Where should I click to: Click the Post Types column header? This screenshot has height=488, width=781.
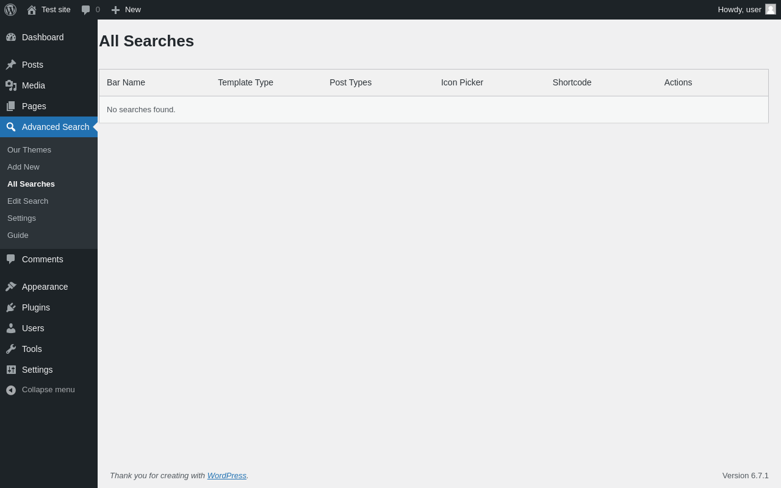[x=350, y=82]
